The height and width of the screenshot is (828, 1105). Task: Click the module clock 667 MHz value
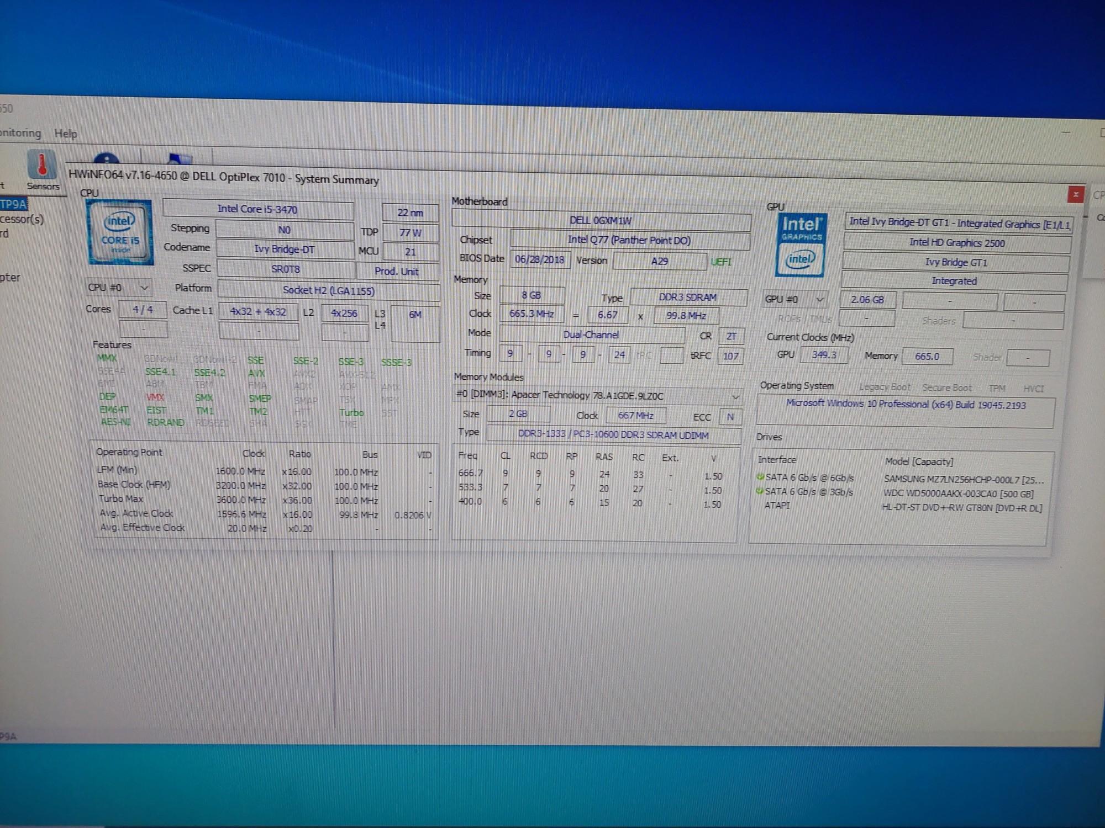click(636, 416)
